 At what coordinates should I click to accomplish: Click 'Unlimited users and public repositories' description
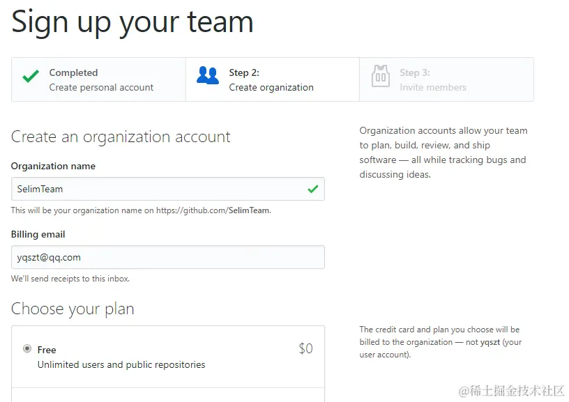(121, 364)
